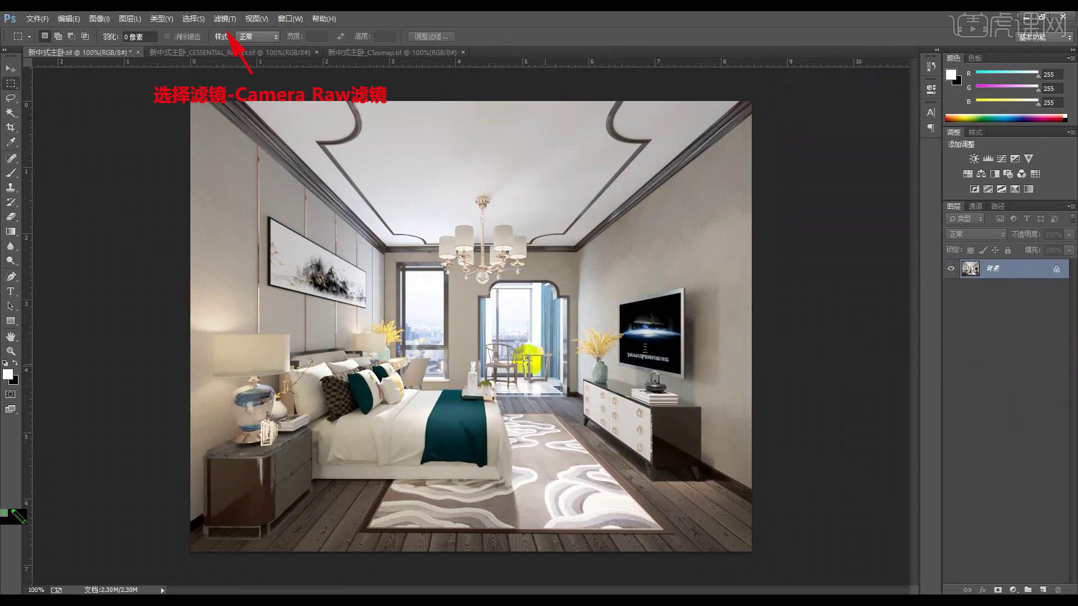
Task: Toggle lock transparent pixels icon
Action: coord(970,250)
